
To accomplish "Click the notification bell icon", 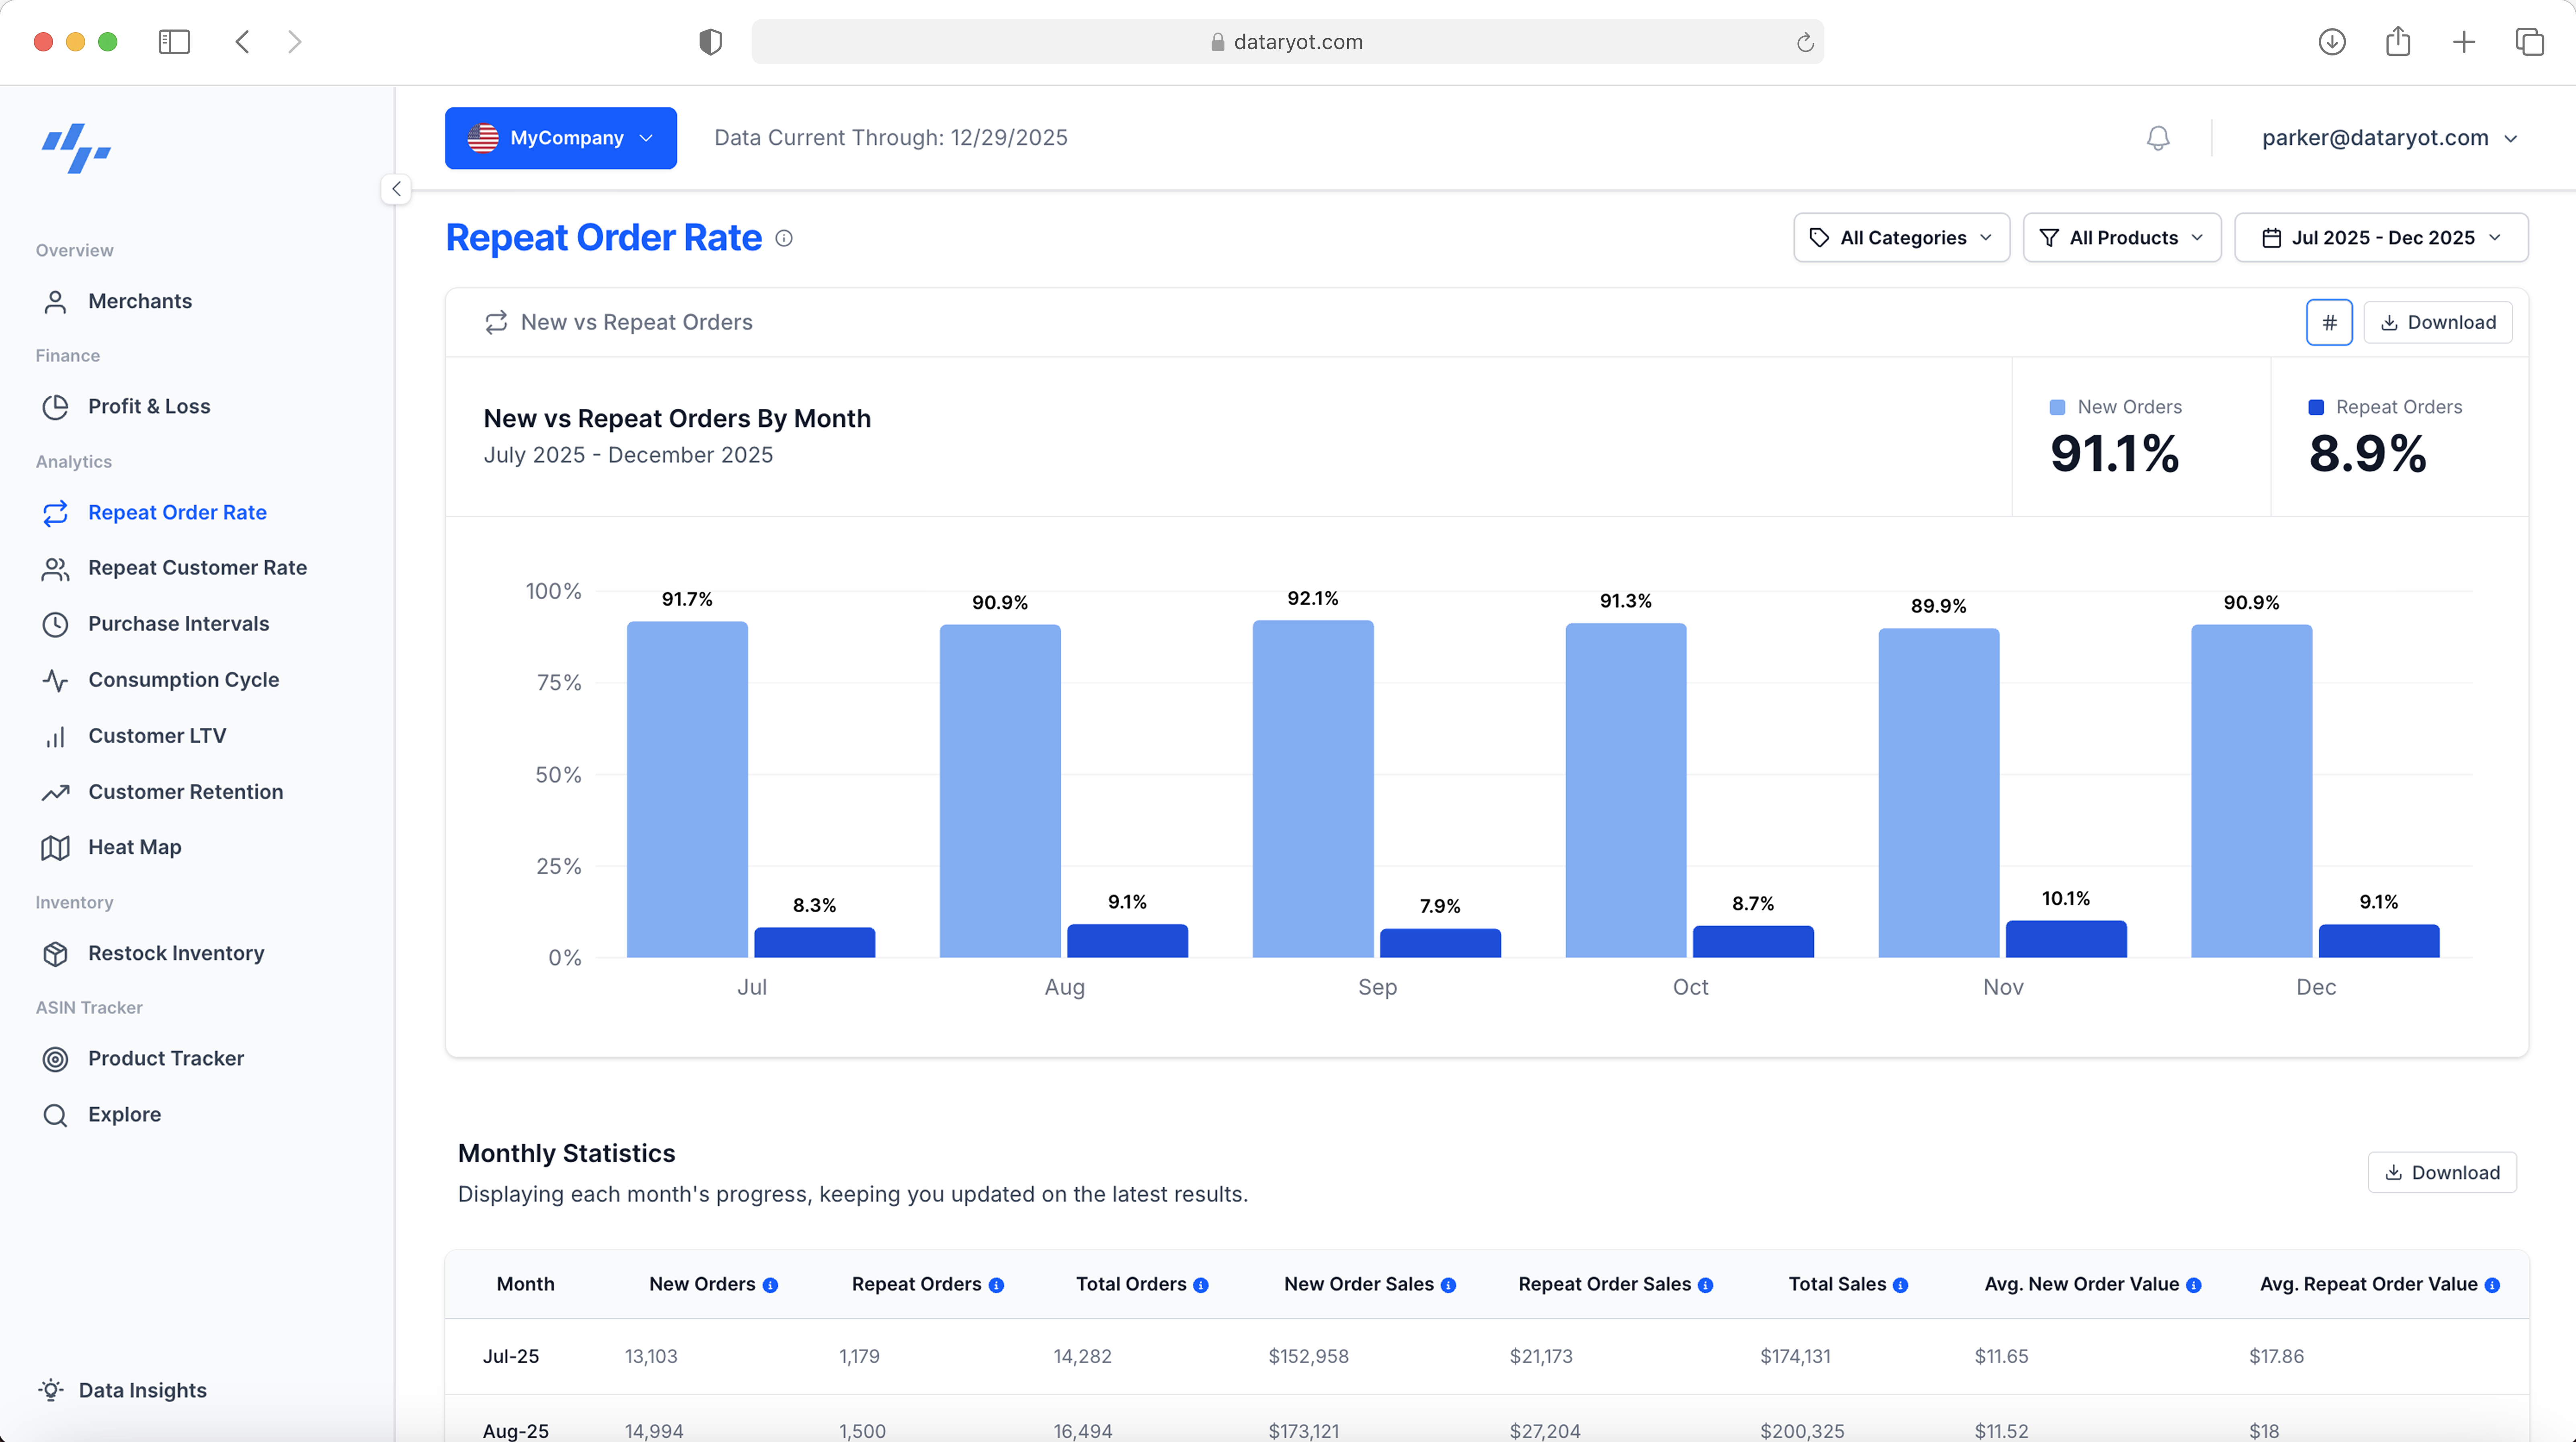I will point(2157,137).
